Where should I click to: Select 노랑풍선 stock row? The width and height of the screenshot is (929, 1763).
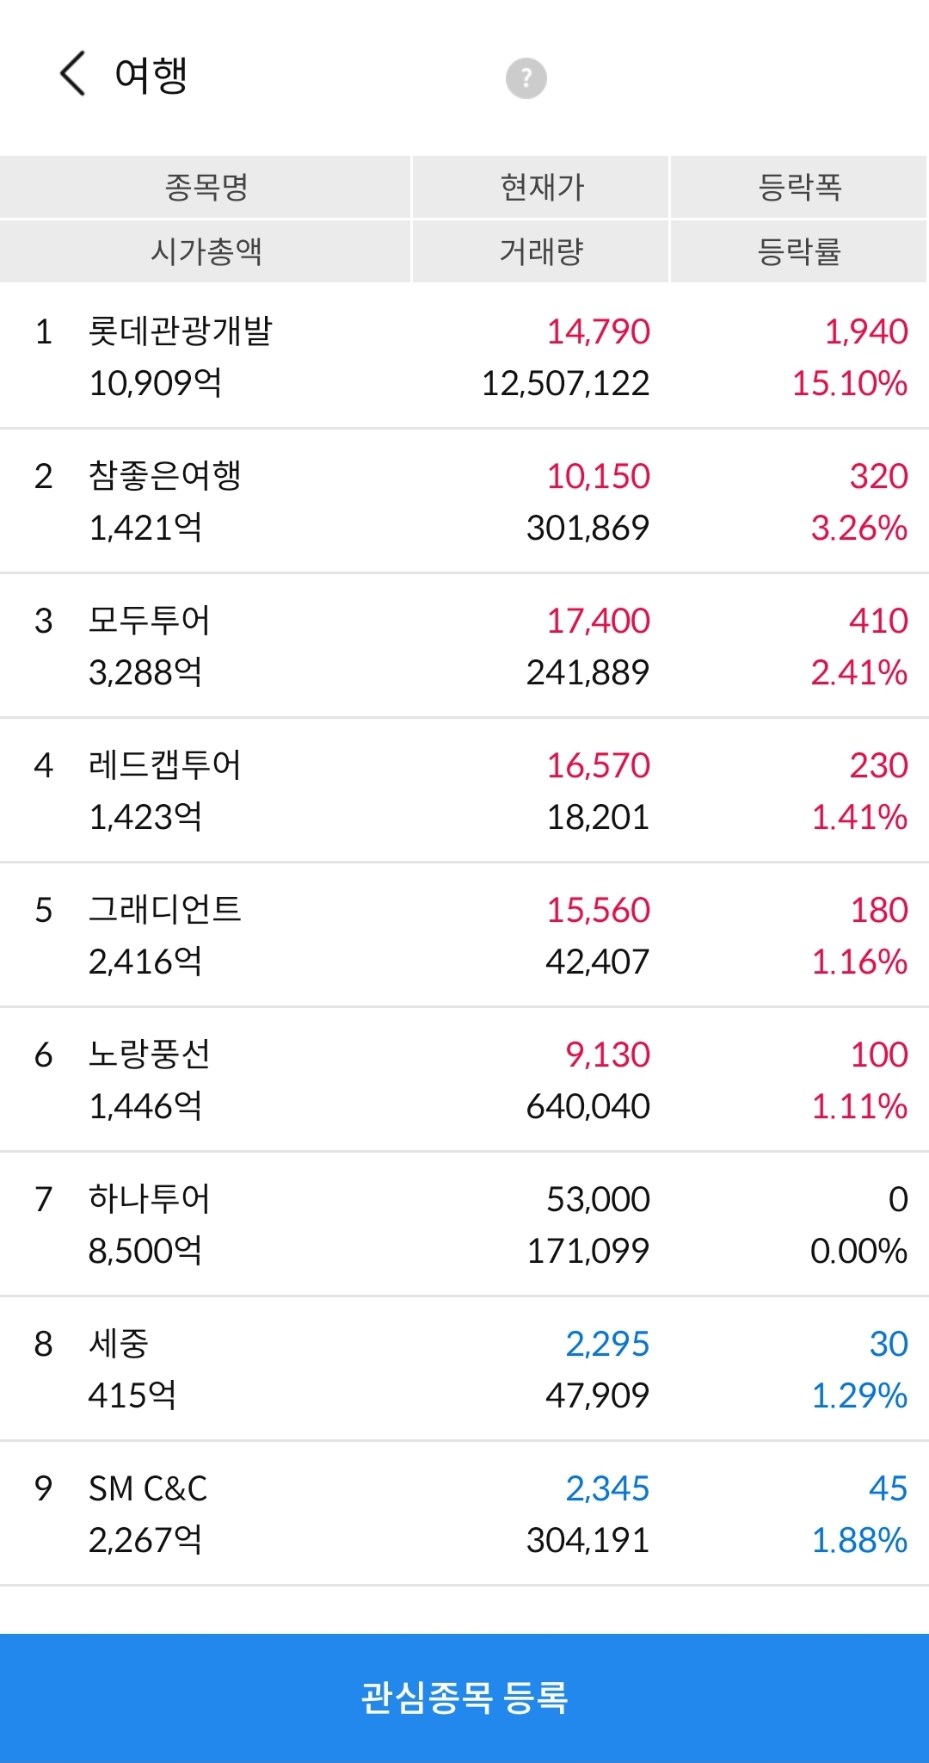(x=464, y=1079)
